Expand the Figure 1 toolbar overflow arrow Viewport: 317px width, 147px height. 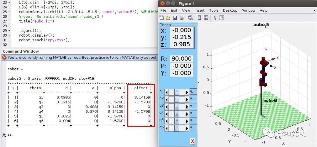click(314, 10)
